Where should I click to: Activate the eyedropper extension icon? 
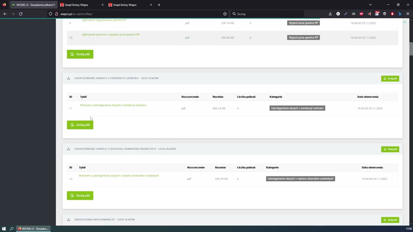tap(346, 14)
